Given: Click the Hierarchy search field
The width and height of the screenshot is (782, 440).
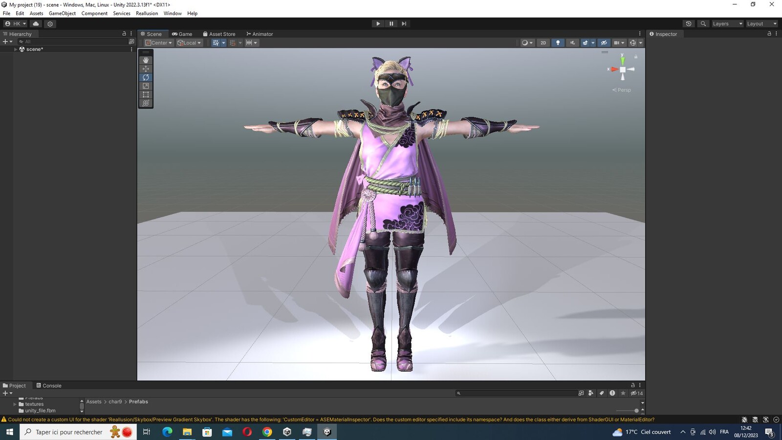Looking at the screenshot, I should (x=72, y=42).
